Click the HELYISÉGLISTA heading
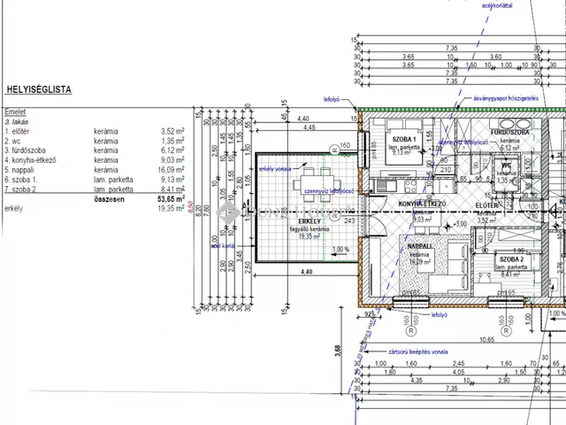Screen dimensions: 566x425 pyautogui.click(x=38, y=89)
